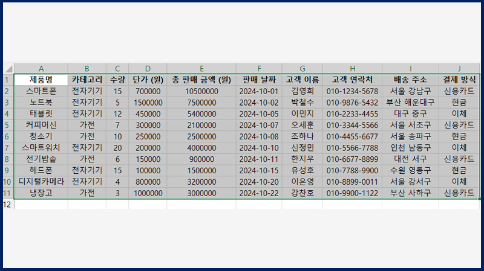
Task: Click customer name 김영희
Action: pyautogui.click(x=302, y=92)
